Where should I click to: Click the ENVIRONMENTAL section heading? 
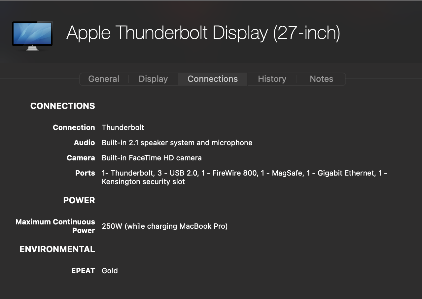coord(57,249)
